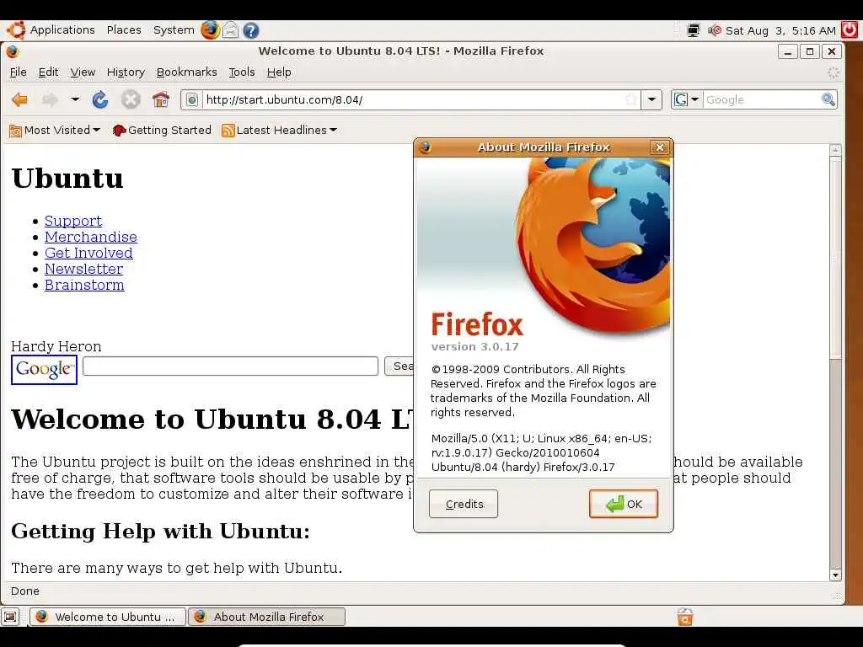
Task: Close the About Mozilla Firefox dialog
Action: tap(659, 147)
